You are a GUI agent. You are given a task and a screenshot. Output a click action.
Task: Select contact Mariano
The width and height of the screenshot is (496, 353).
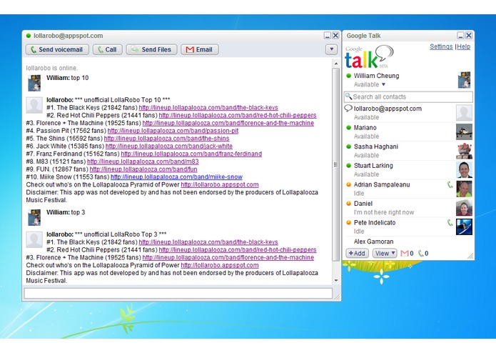[408, 131]
